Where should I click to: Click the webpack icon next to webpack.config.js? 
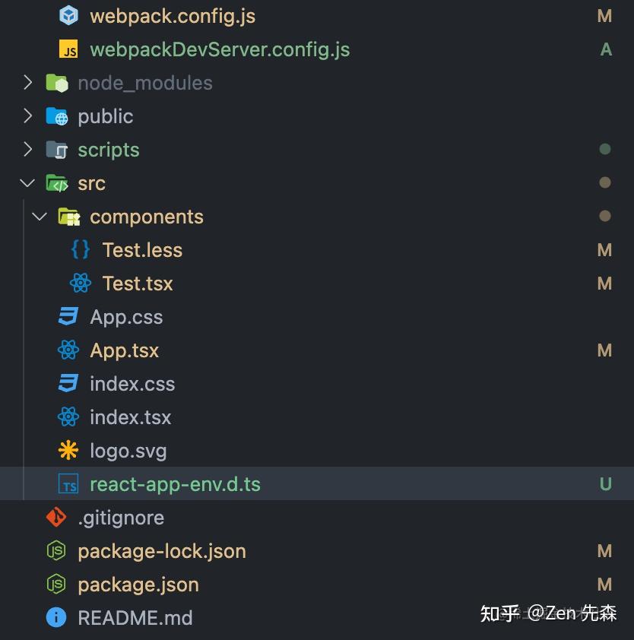tap(68, 15)
